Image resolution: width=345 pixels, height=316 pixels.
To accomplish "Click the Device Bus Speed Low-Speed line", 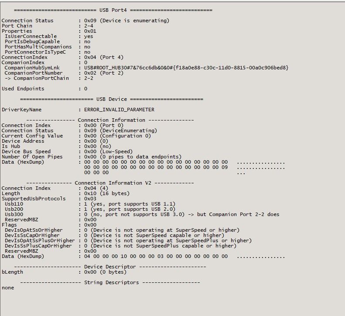I will coord(67,151).
